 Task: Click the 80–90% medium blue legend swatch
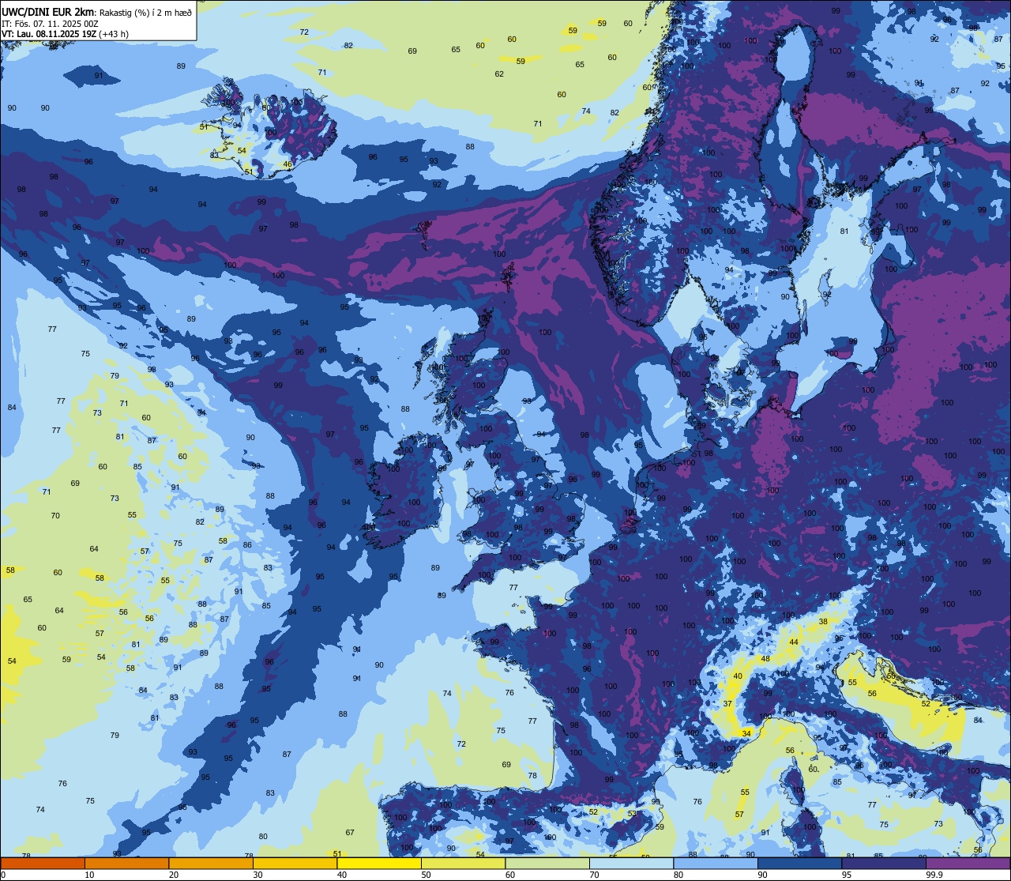[716, 864]
